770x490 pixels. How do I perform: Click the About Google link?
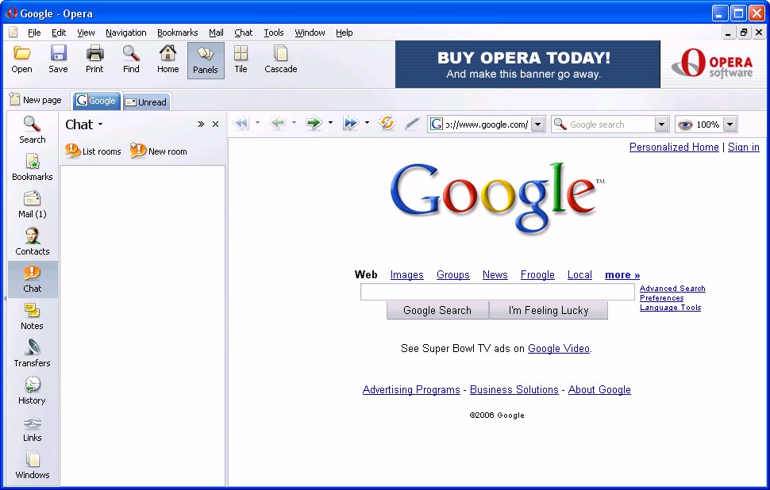click(599, 389)
